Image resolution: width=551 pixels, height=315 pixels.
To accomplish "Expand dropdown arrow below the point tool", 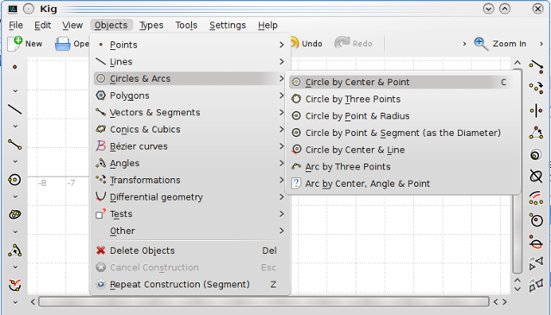I will [x=15, y=91].
